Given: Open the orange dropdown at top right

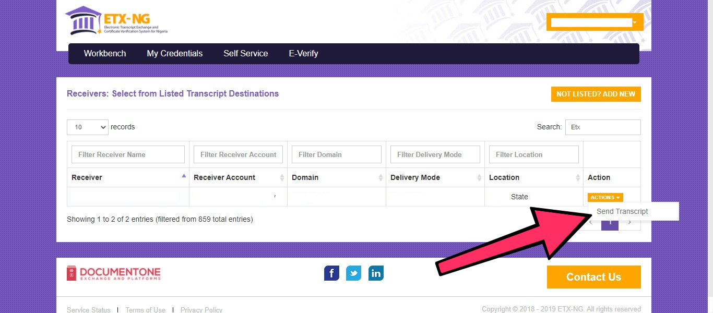Looking at the screenshot, I should click(595, 22).
